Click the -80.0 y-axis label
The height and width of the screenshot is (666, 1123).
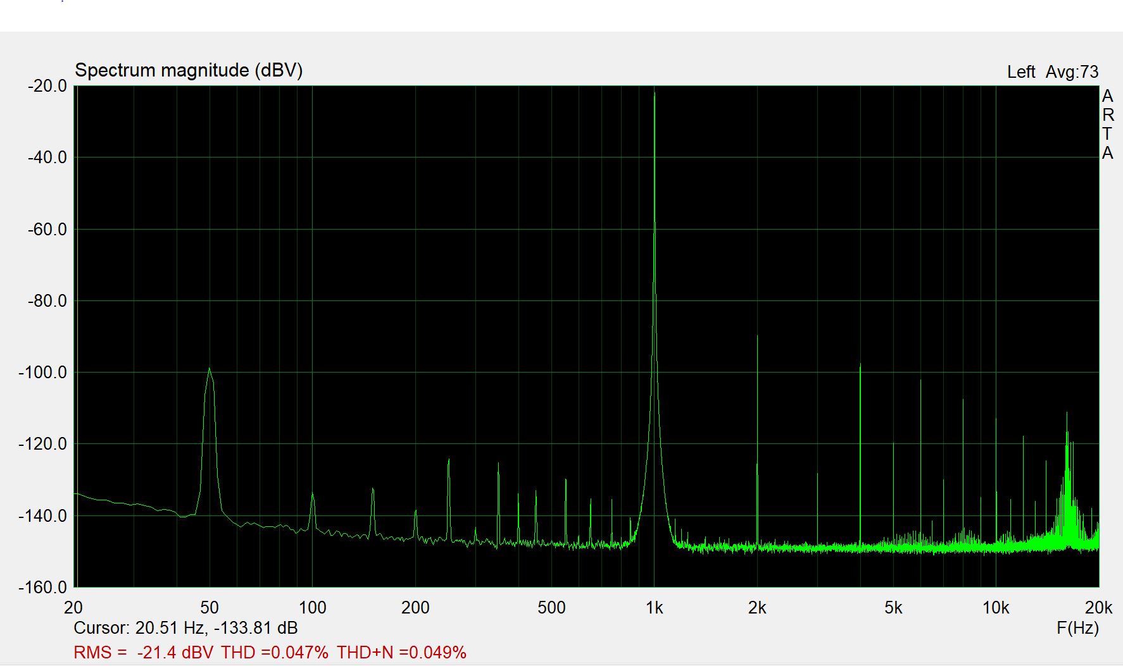coord(47,301)
